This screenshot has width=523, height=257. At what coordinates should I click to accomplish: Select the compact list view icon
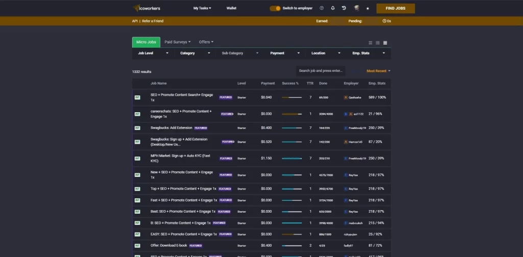[370, 43]
